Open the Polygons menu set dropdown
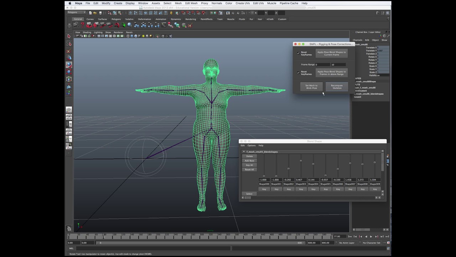 click(77, 12)
